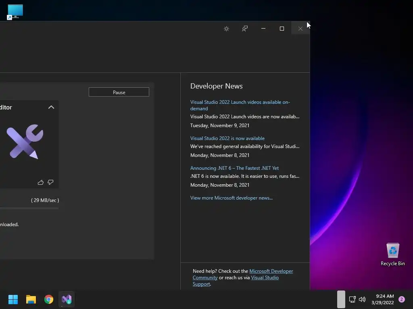Click the wrench and pencil illustration
Image resolution: width=413 pixels, height=309 pixels.
(25, 141)
